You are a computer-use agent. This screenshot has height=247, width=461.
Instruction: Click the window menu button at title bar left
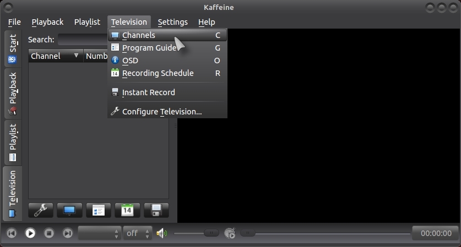[8, 7]
